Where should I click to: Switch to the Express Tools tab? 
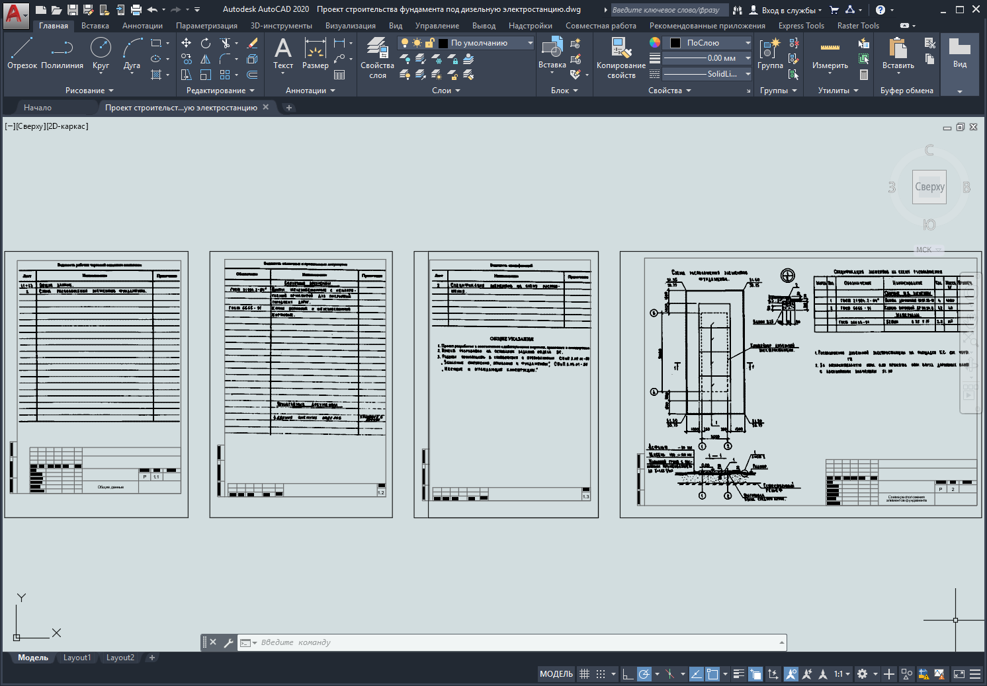(x=801, y=26)
